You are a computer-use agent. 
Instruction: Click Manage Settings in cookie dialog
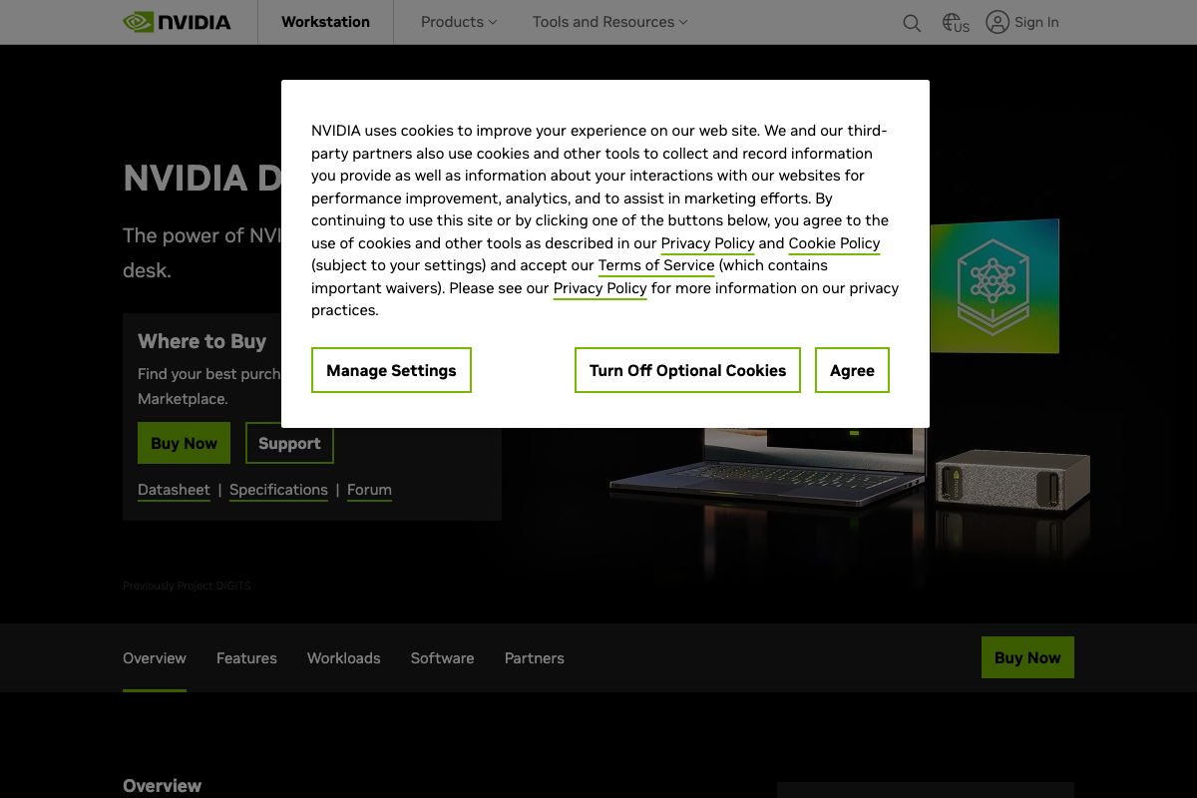pos(391,370)
